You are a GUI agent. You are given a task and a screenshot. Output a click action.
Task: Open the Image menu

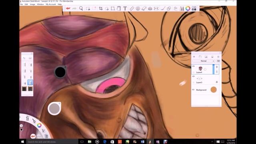pos(32,4)
